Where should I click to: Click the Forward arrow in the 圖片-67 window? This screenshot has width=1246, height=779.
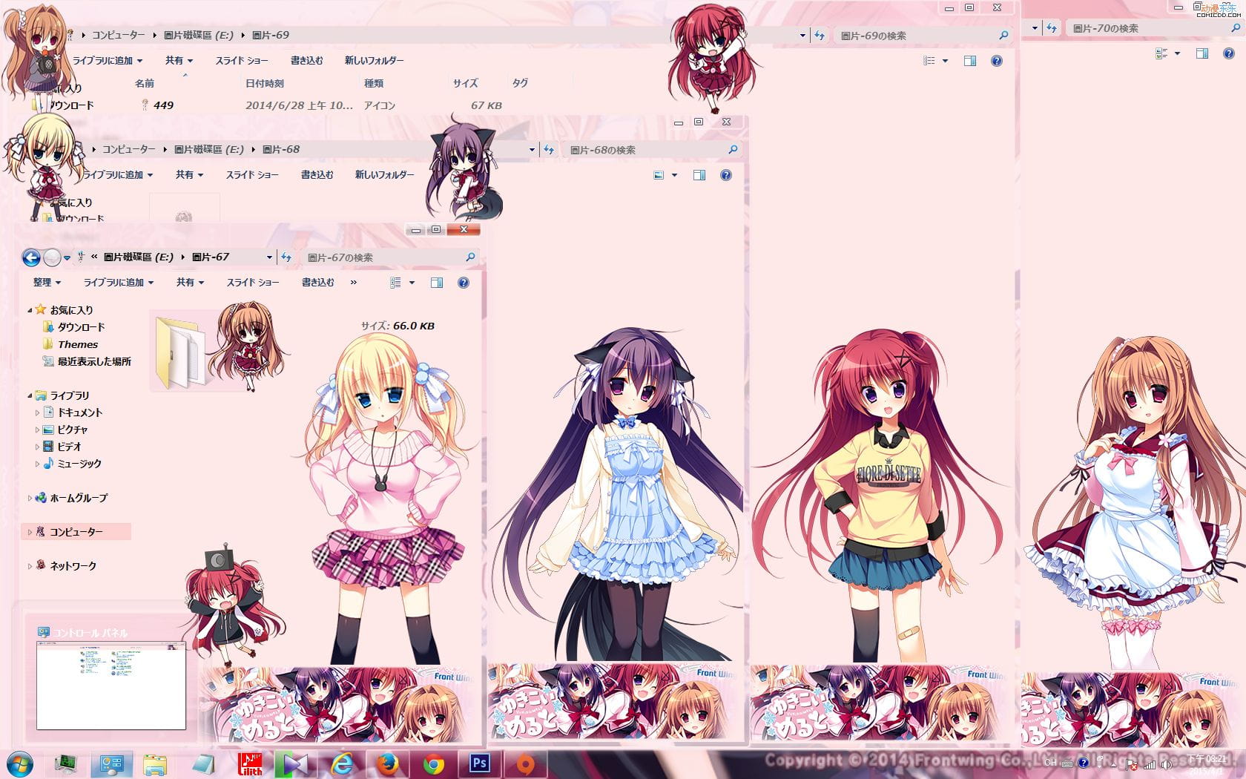pyautogui.click(x=52, y=257)
